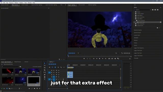Click the Lift button
Screen dimensions: 163x92
pyautogui.click(x=109, y=59)
